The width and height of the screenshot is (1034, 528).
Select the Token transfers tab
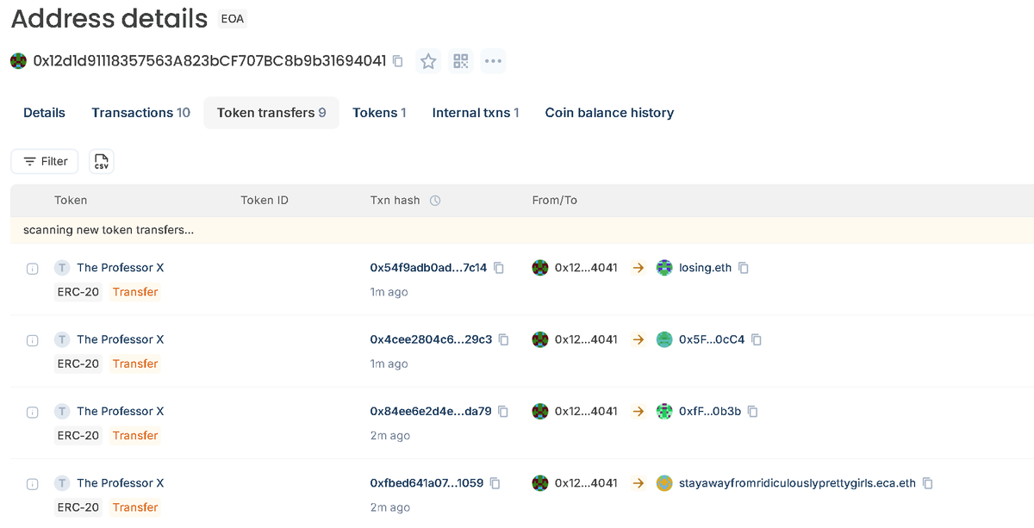[271, 113]
